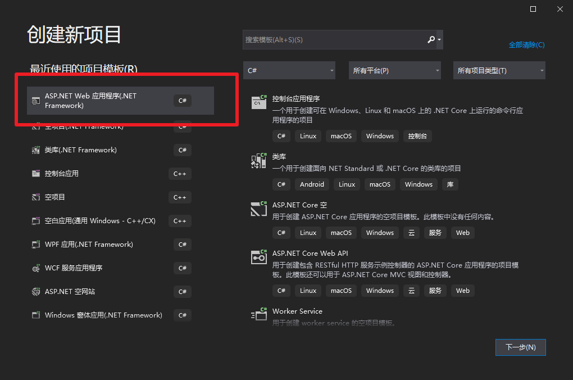Click the 空白应用(通用 Windows) icon
This screenshot has width=573, height=380.
(35, 220)
